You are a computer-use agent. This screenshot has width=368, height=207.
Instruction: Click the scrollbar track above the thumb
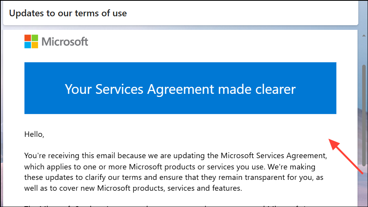[x=364, y=47]
